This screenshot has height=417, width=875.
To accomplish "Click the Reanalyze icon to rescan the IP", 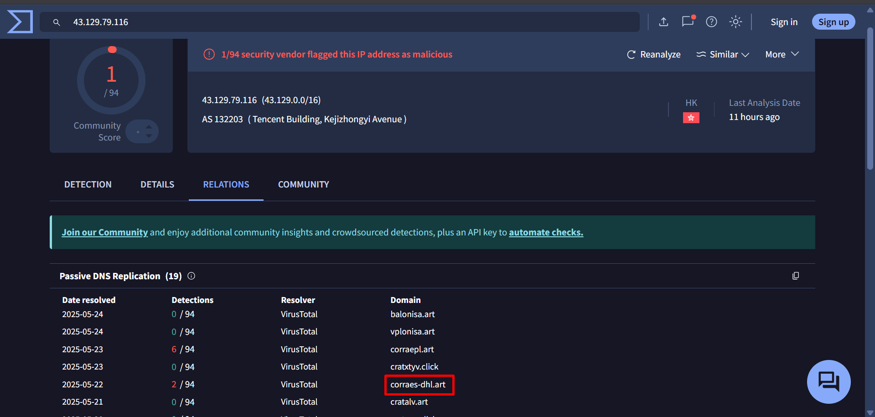I will click(x=632, y=54).
